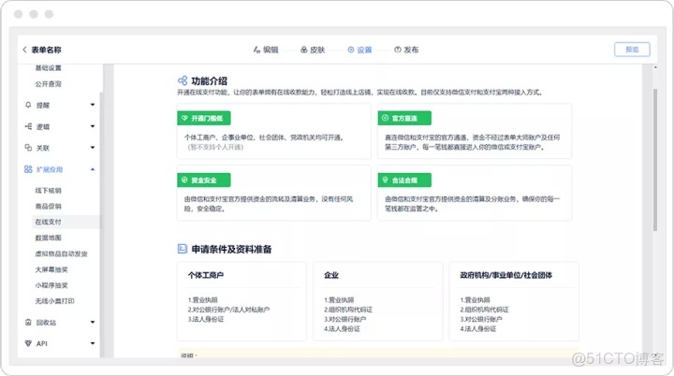Viewport: 674px width, 376px height.
Task: Click the gear icon of 设置 tab
Action: [351, 50]
